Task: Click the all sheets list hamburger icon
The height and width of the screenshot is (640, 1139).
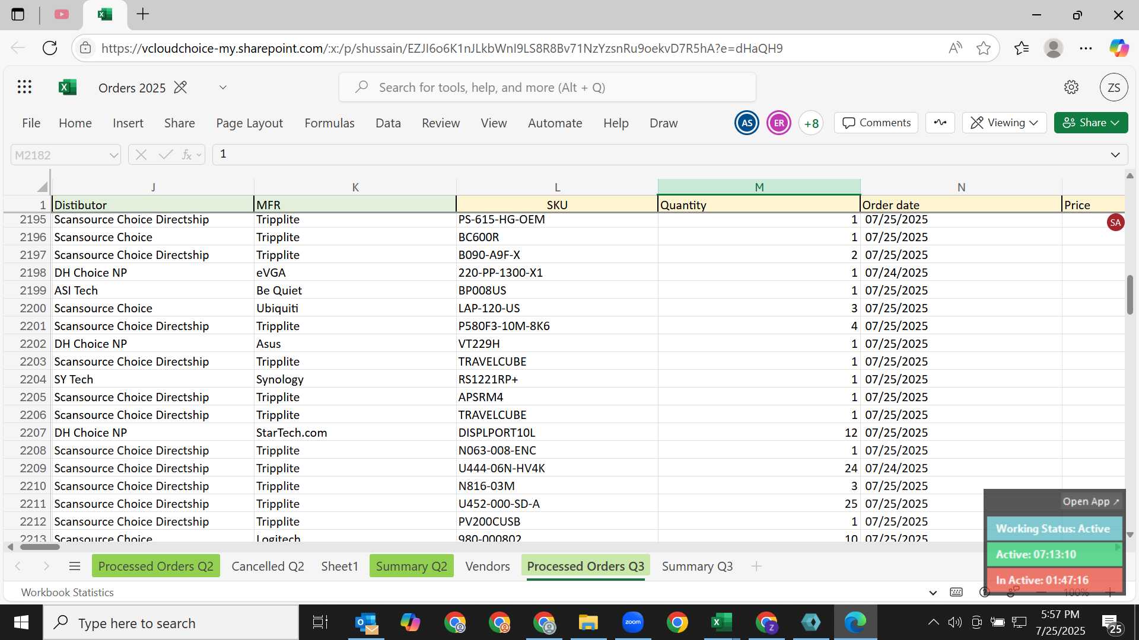Action: pos(74,566)
